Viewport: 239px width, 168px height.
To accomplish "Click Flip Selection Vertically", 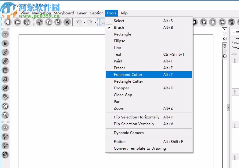I will click(x=149, y=124).
